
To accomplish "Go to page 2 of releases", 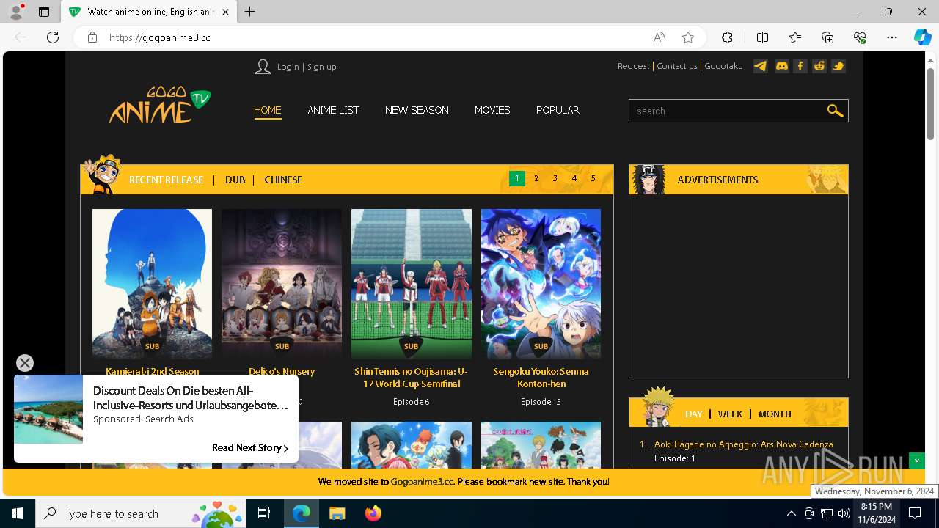I will click(x=536, y=178).
